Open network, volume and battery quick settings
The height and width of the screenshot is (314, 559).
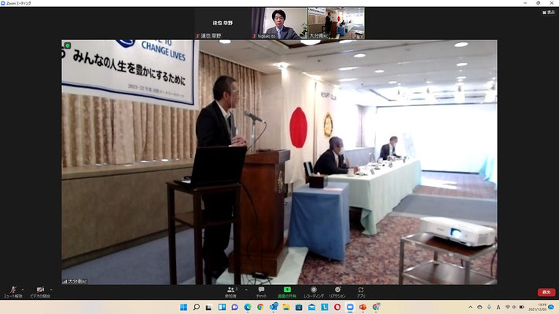[x=514, y=307]
